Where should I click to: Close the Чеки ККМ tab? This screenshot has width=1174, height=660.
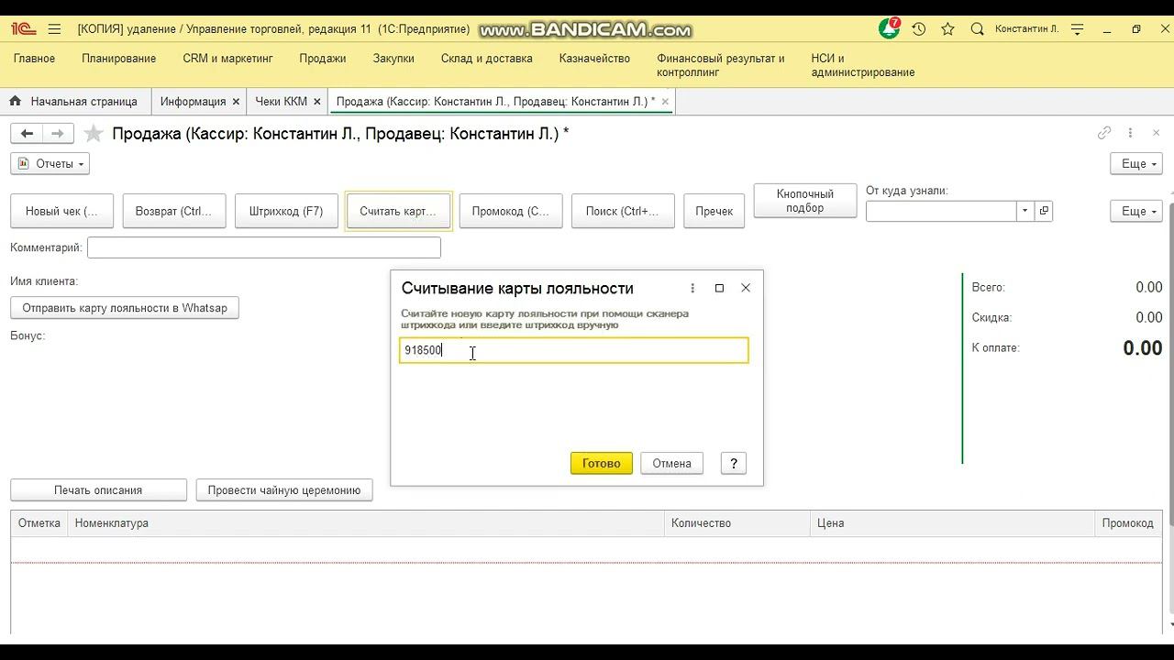317,102
